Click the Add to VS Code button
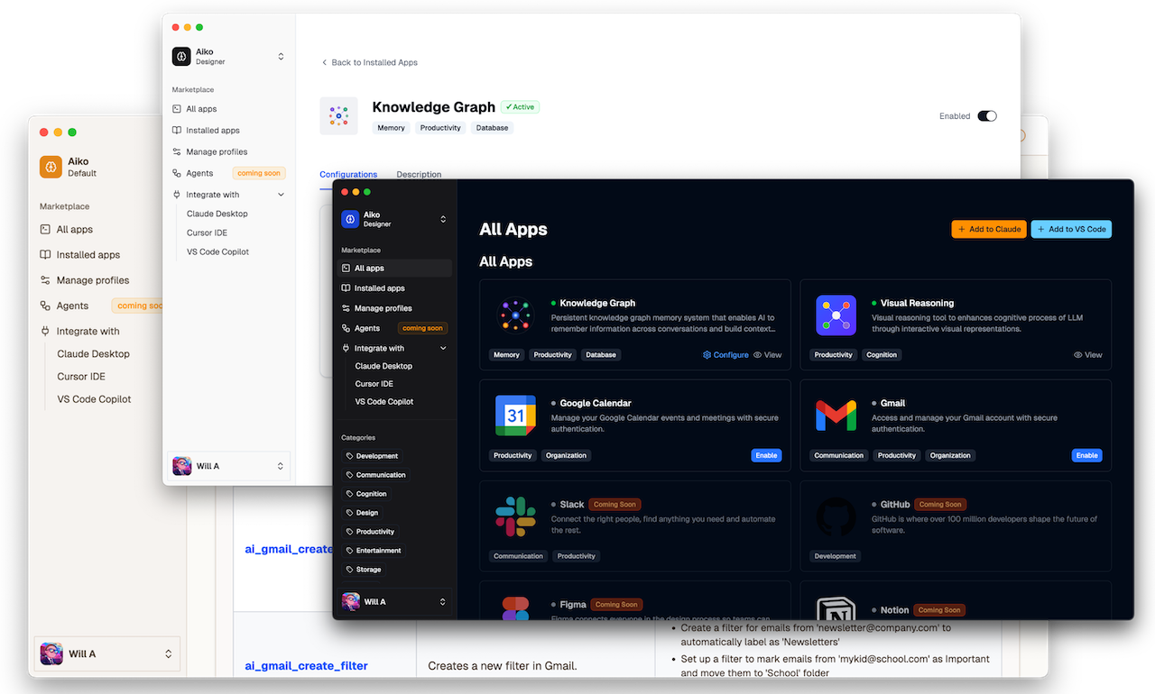Image resolution: width=1155 pixels, height=694 pixels. tap(1071, 229)
